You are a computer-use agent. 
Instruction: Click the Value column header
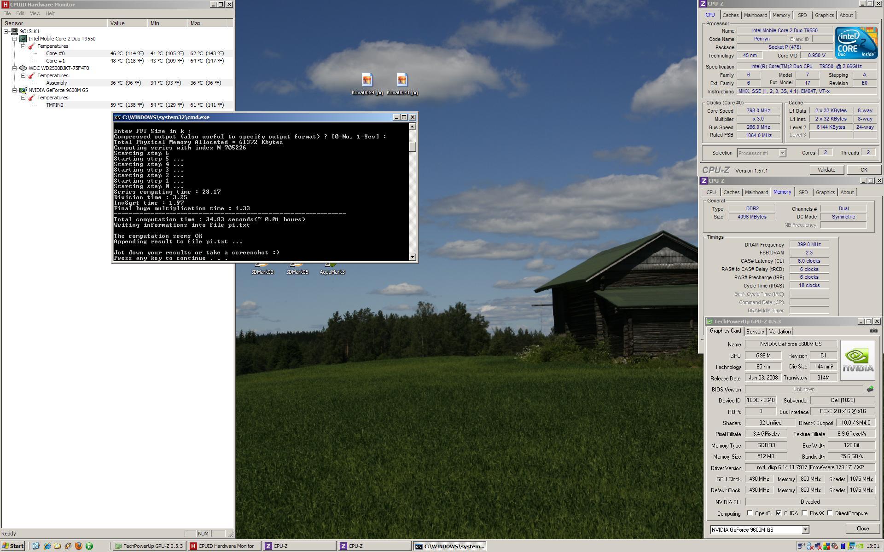pos(128,23)
